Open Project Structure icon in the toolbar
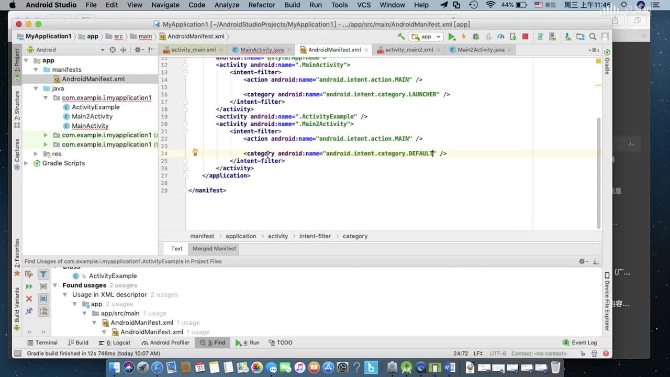Image resolution: width=670 pixels, height=377 pixels. coord(580,37)
